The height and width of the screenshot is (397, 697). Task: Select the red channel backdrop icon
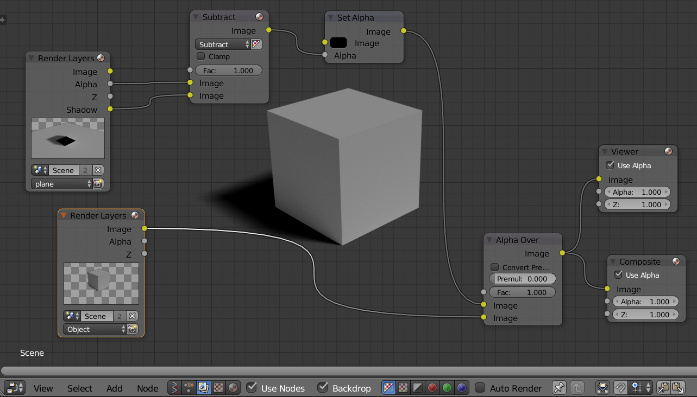click(x=432, y=387)
